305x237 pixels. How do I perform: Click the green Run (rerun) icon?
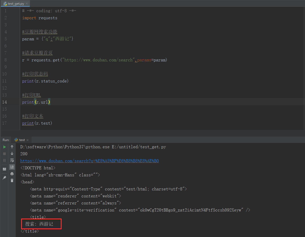4,147
